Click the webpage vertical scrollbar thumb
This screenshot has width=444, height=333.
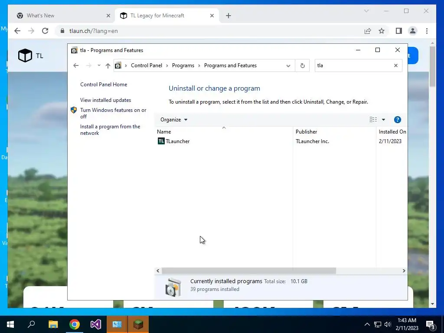click(x=432, y=66)
